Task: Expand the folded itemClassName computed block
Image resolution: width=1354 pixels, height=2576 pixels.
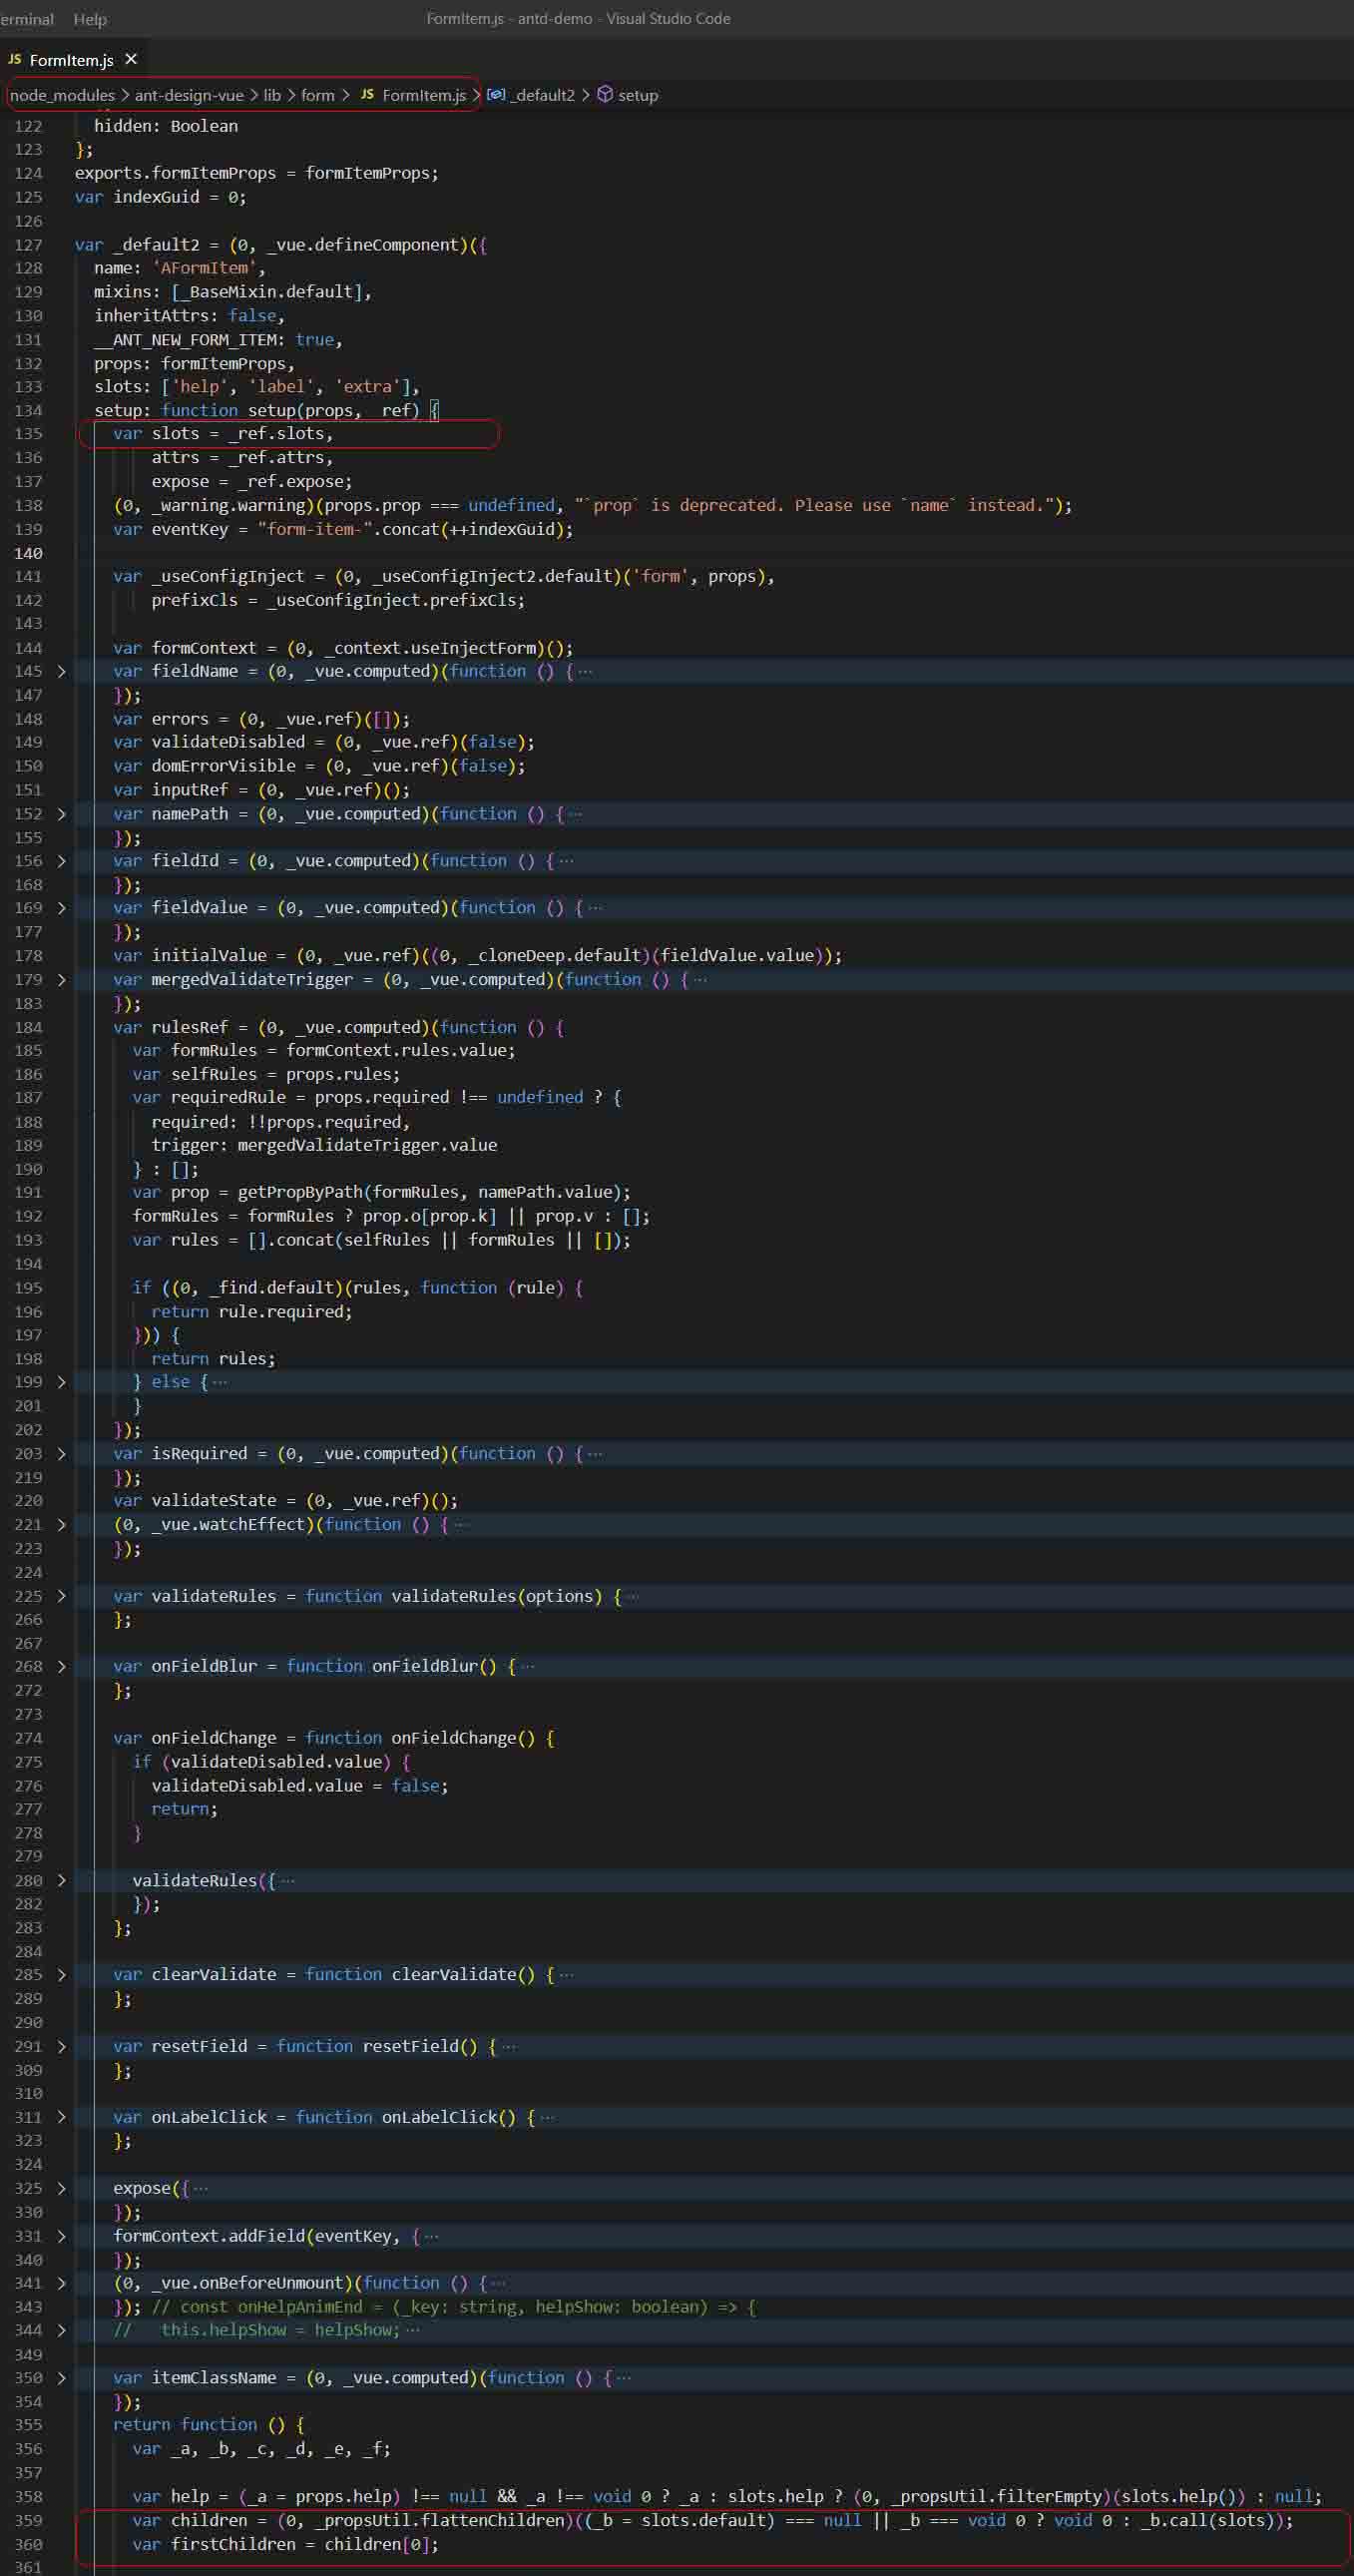Action: 61,2378
